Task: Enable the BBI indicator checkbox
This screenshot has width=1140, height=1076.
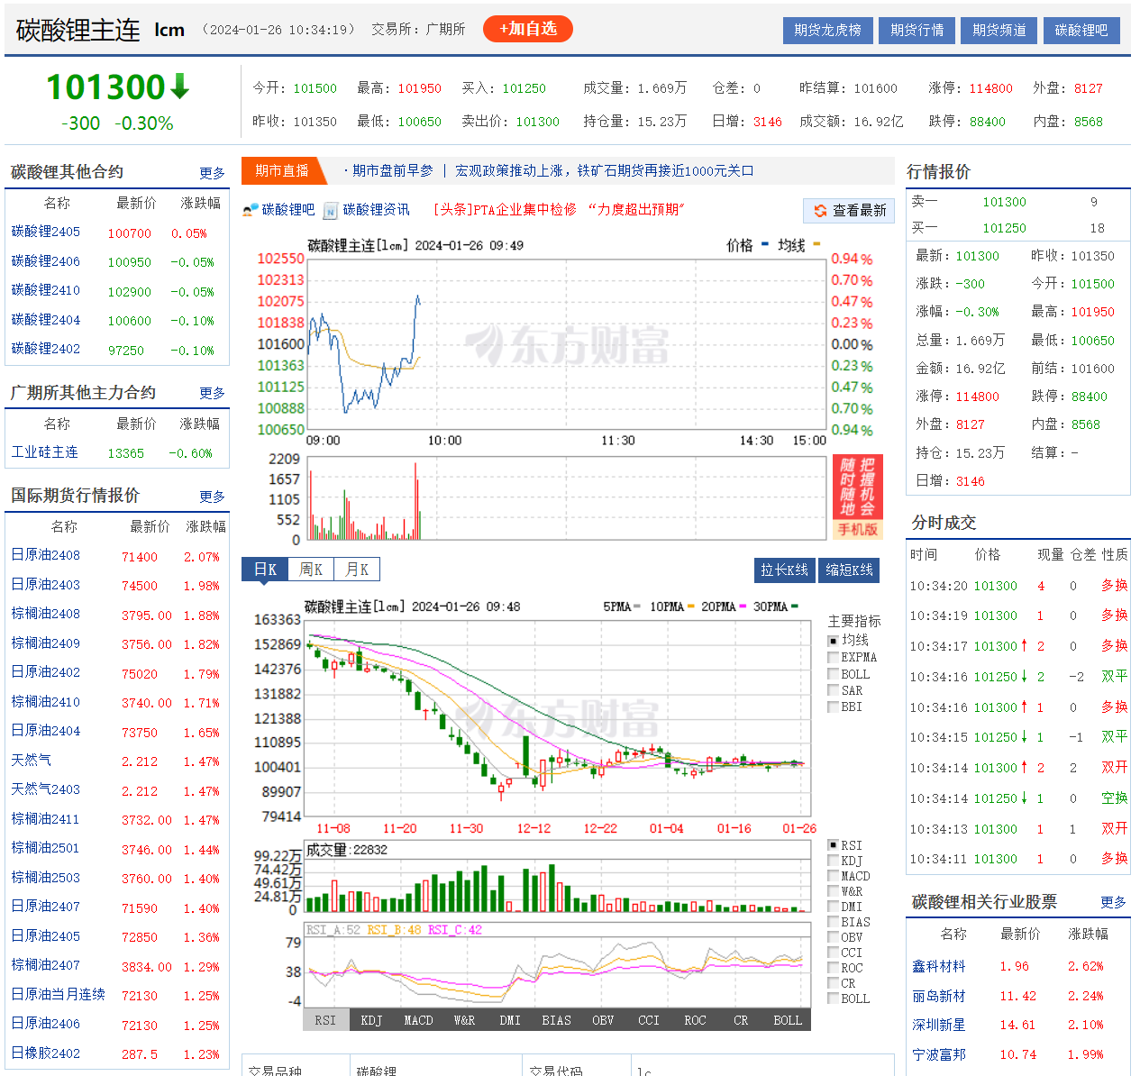Action: pyautogui.click(x=834, y=707)
